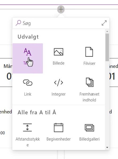
Task: Click the Udvalgt section heading
Action: [28, 37]
